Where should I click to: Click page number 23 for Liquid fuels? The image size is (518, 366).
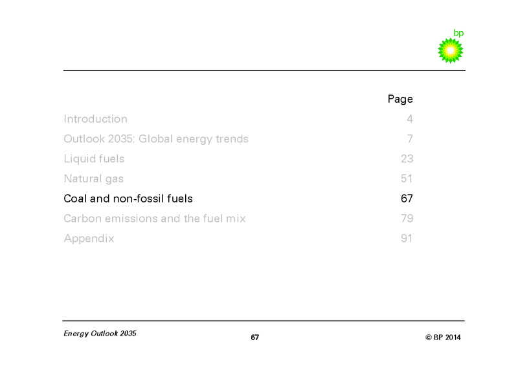click(407, 158)
